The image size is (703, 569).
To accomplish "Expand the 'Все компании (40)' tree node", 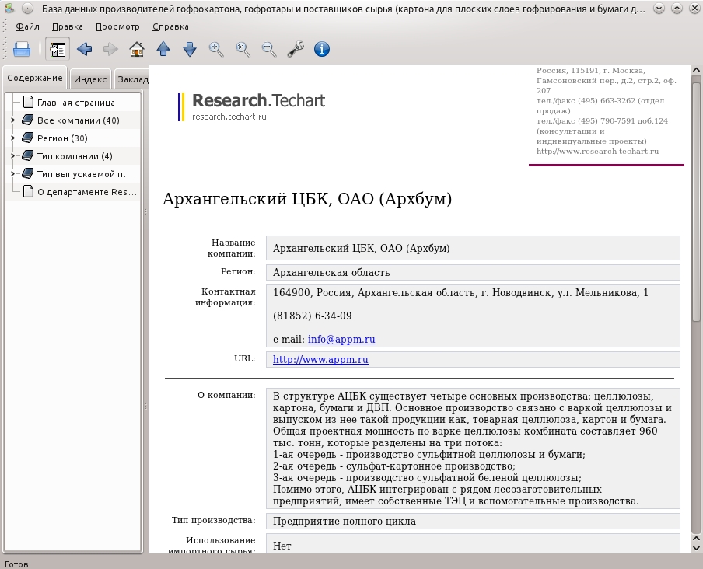I will coord(12,120).
